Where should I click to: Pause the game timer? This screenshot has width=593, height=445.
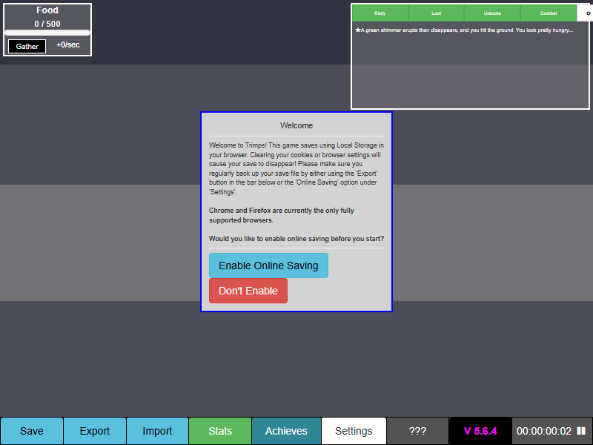581,431
